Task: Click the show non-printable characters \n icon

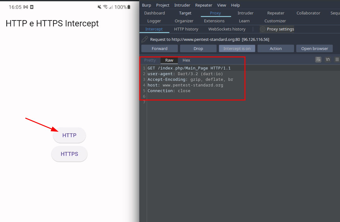Action: click(328, 59)
